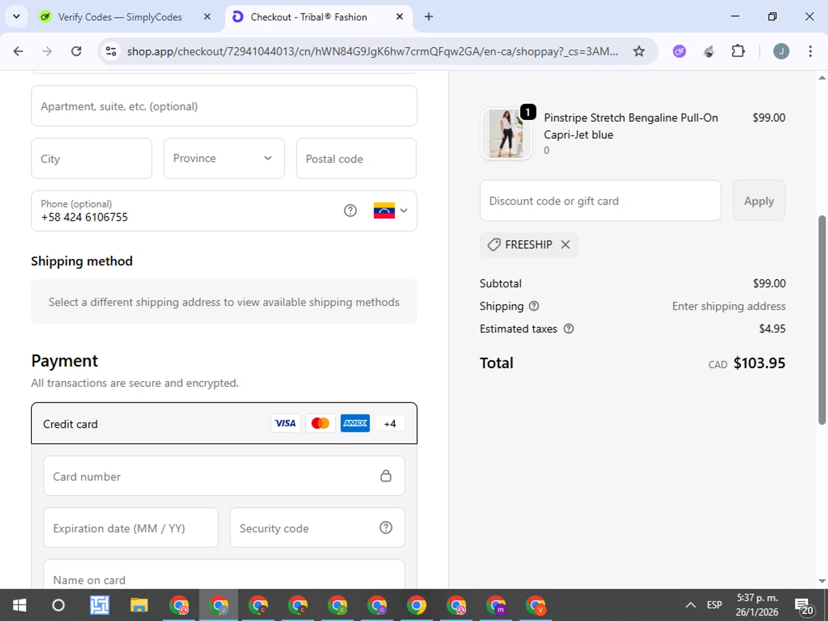828x621 pixels.
Task: Click the Name on card field
Action: [224, 575]
